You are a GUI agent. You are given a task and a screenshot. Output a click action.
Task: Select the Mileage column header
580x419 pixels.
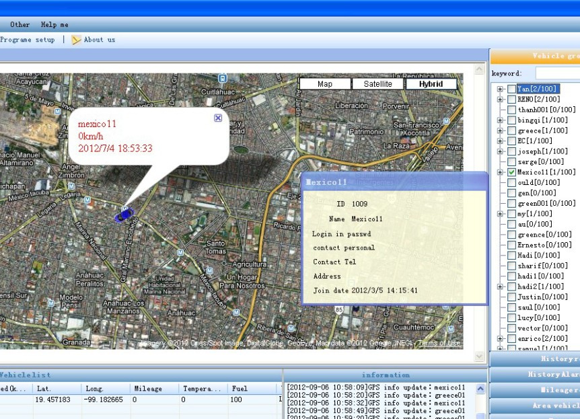154,388
